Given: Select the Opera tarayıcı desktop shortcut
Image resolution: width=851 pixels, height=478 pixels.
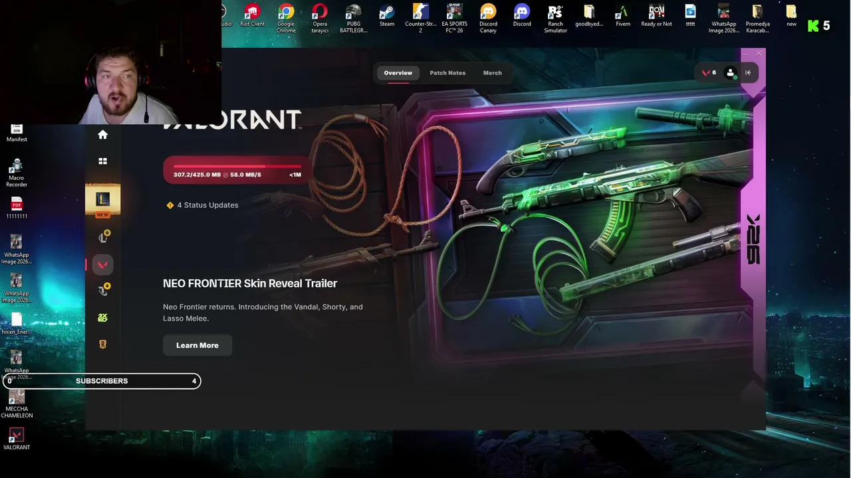Looking at the screenshot, I should 320,19.
